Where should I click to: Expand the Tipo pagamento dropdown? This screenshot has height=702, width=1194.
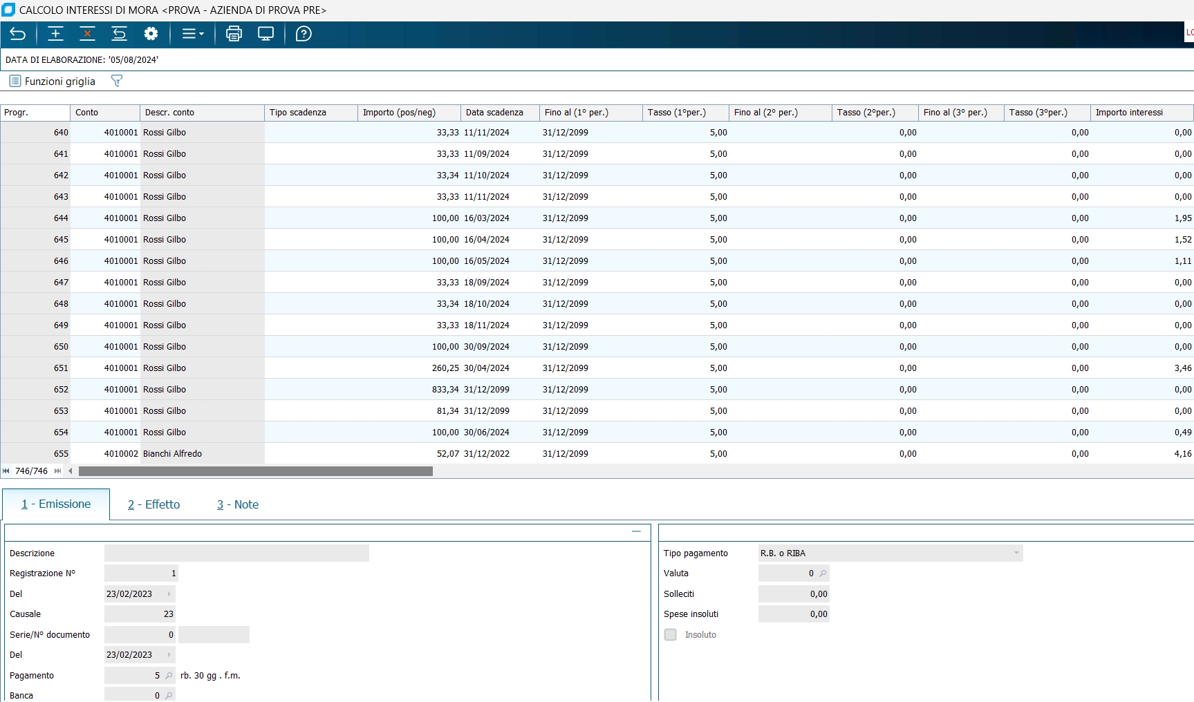pos(1016,553)
